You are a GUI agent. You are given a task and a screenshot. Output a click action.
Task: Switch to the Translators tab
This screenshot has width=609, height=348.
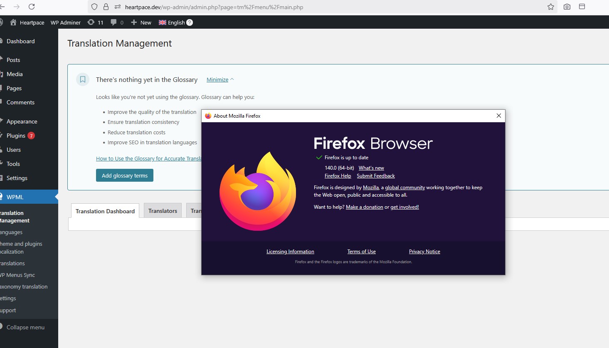(x=163, y=211)
